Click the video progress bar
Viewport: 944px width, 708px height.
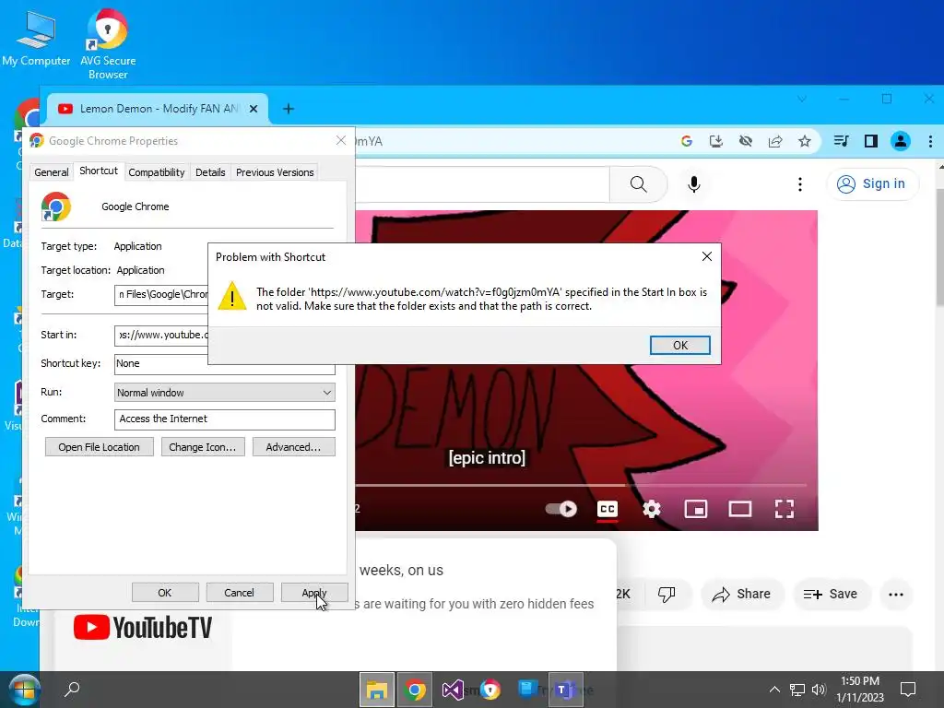[x=581, y=485]
